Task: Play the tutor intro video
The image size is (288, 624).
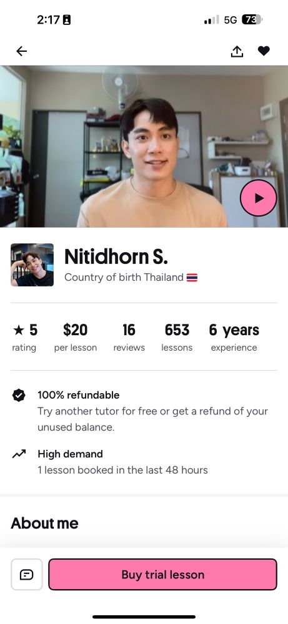Action: [259, 198]
